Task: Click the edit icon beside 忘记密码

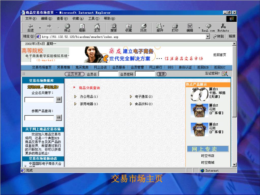Action: [x=225, y=74]
